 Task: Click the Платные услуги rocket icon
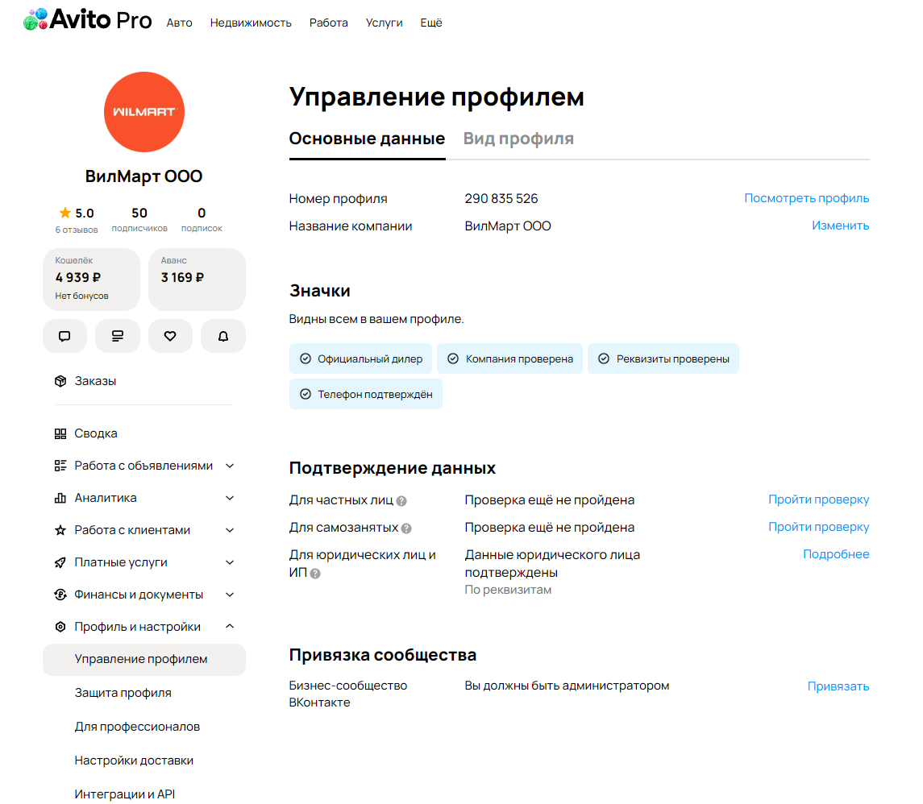tap(60, 563)
